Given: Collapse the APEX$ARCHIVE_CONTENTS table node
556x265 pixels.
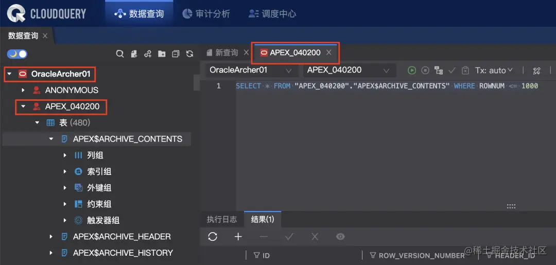Looking at the screenshot, I should click(51, 139).
